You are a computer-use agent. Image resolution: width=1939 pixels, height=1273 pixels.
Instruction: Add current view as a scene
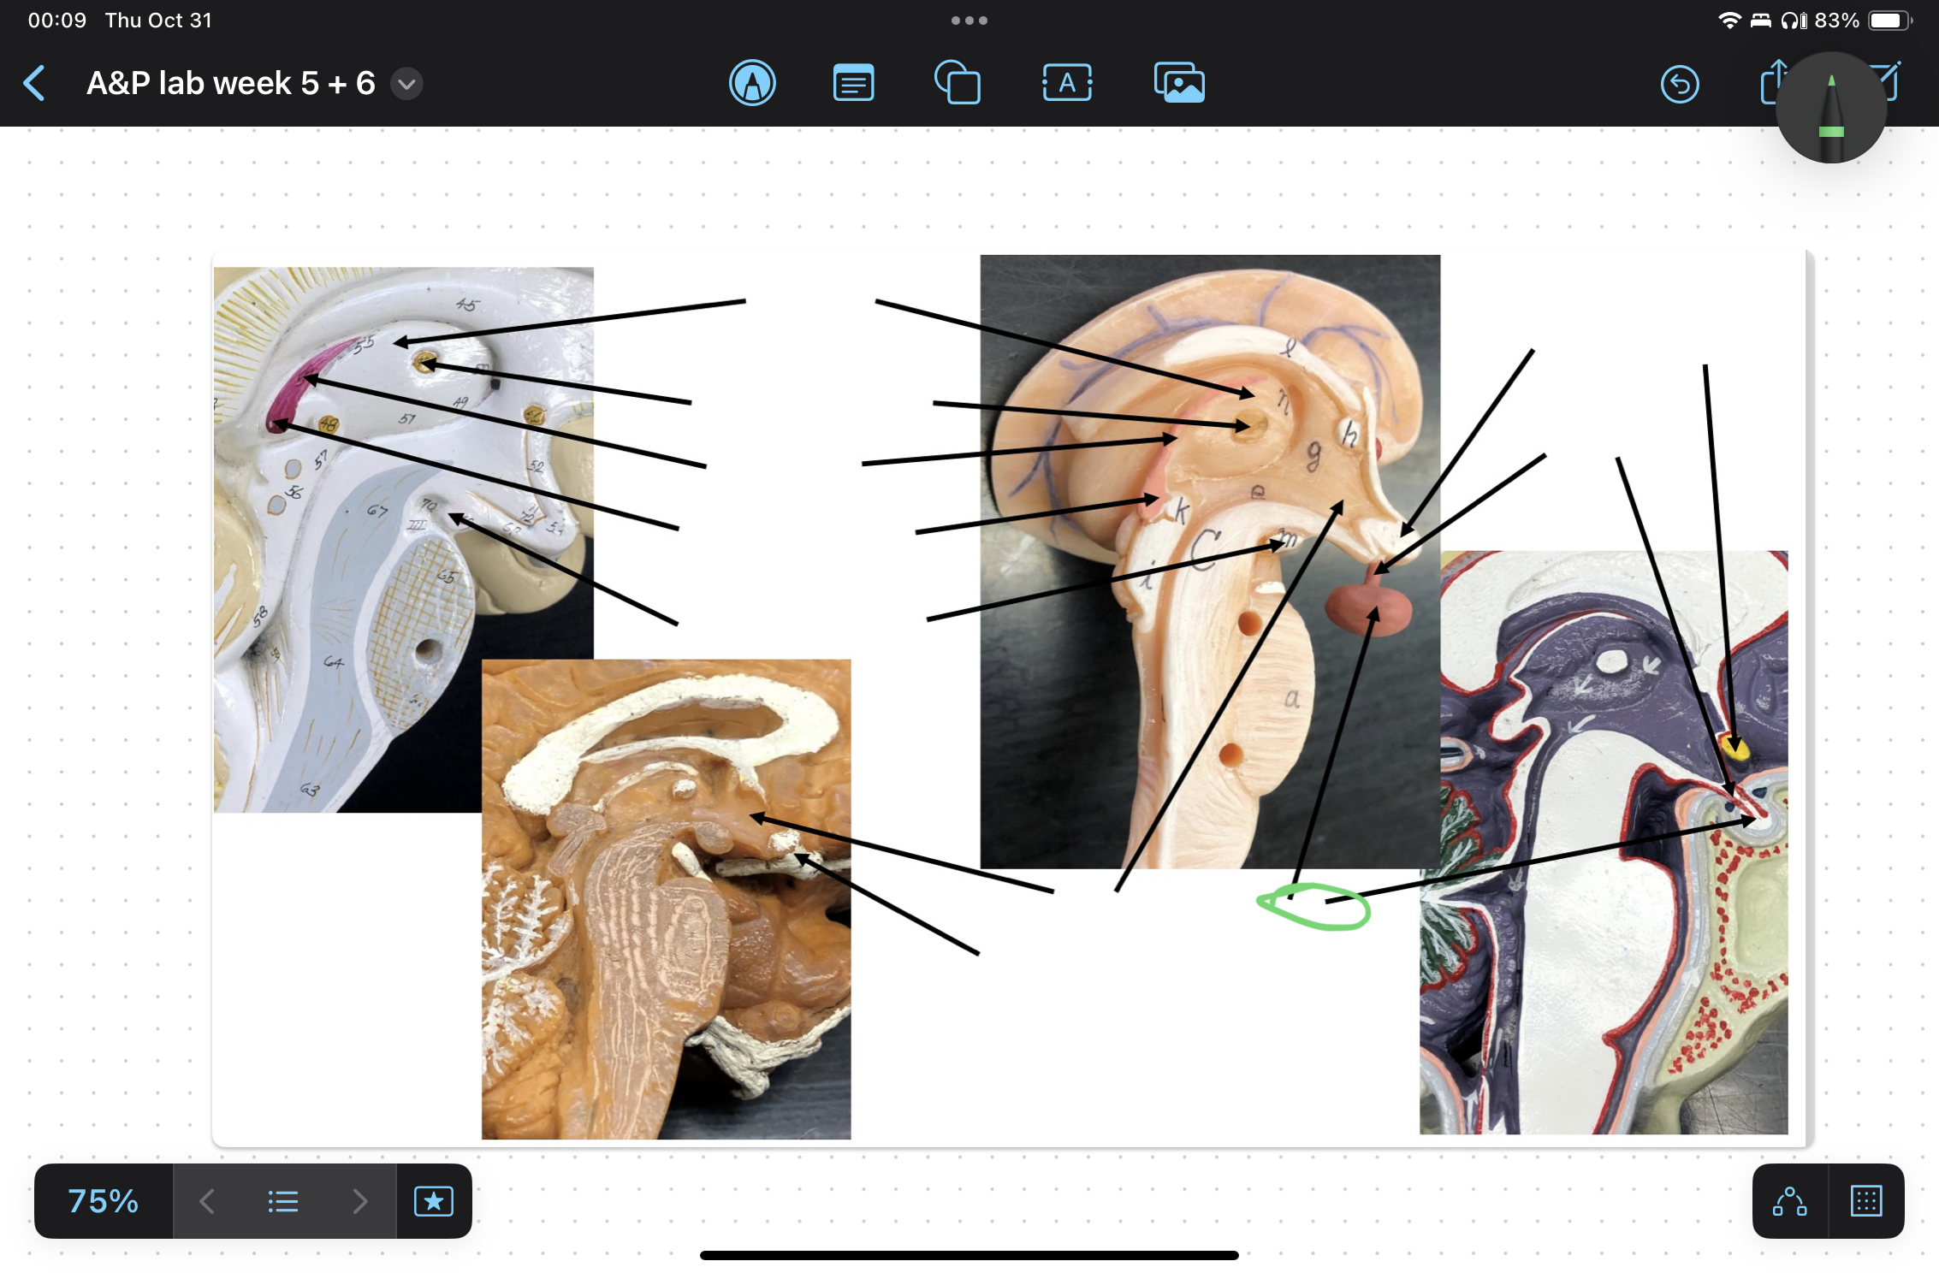point(434,1201)
